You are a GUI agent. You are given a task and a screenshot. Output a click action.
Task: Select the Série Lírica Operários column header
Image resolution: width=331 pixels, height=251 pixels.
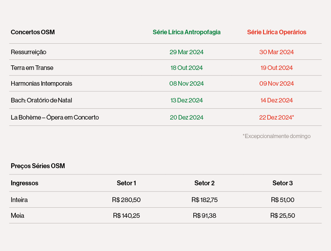pyautogui.click(x=277, y=32)
